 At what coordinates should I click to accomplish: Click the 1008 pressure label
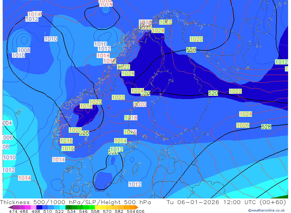[x=24, y=50]
